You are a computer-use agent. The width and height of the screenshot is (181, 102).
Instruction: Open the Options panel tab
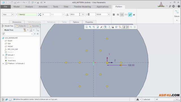pos(76,22)
